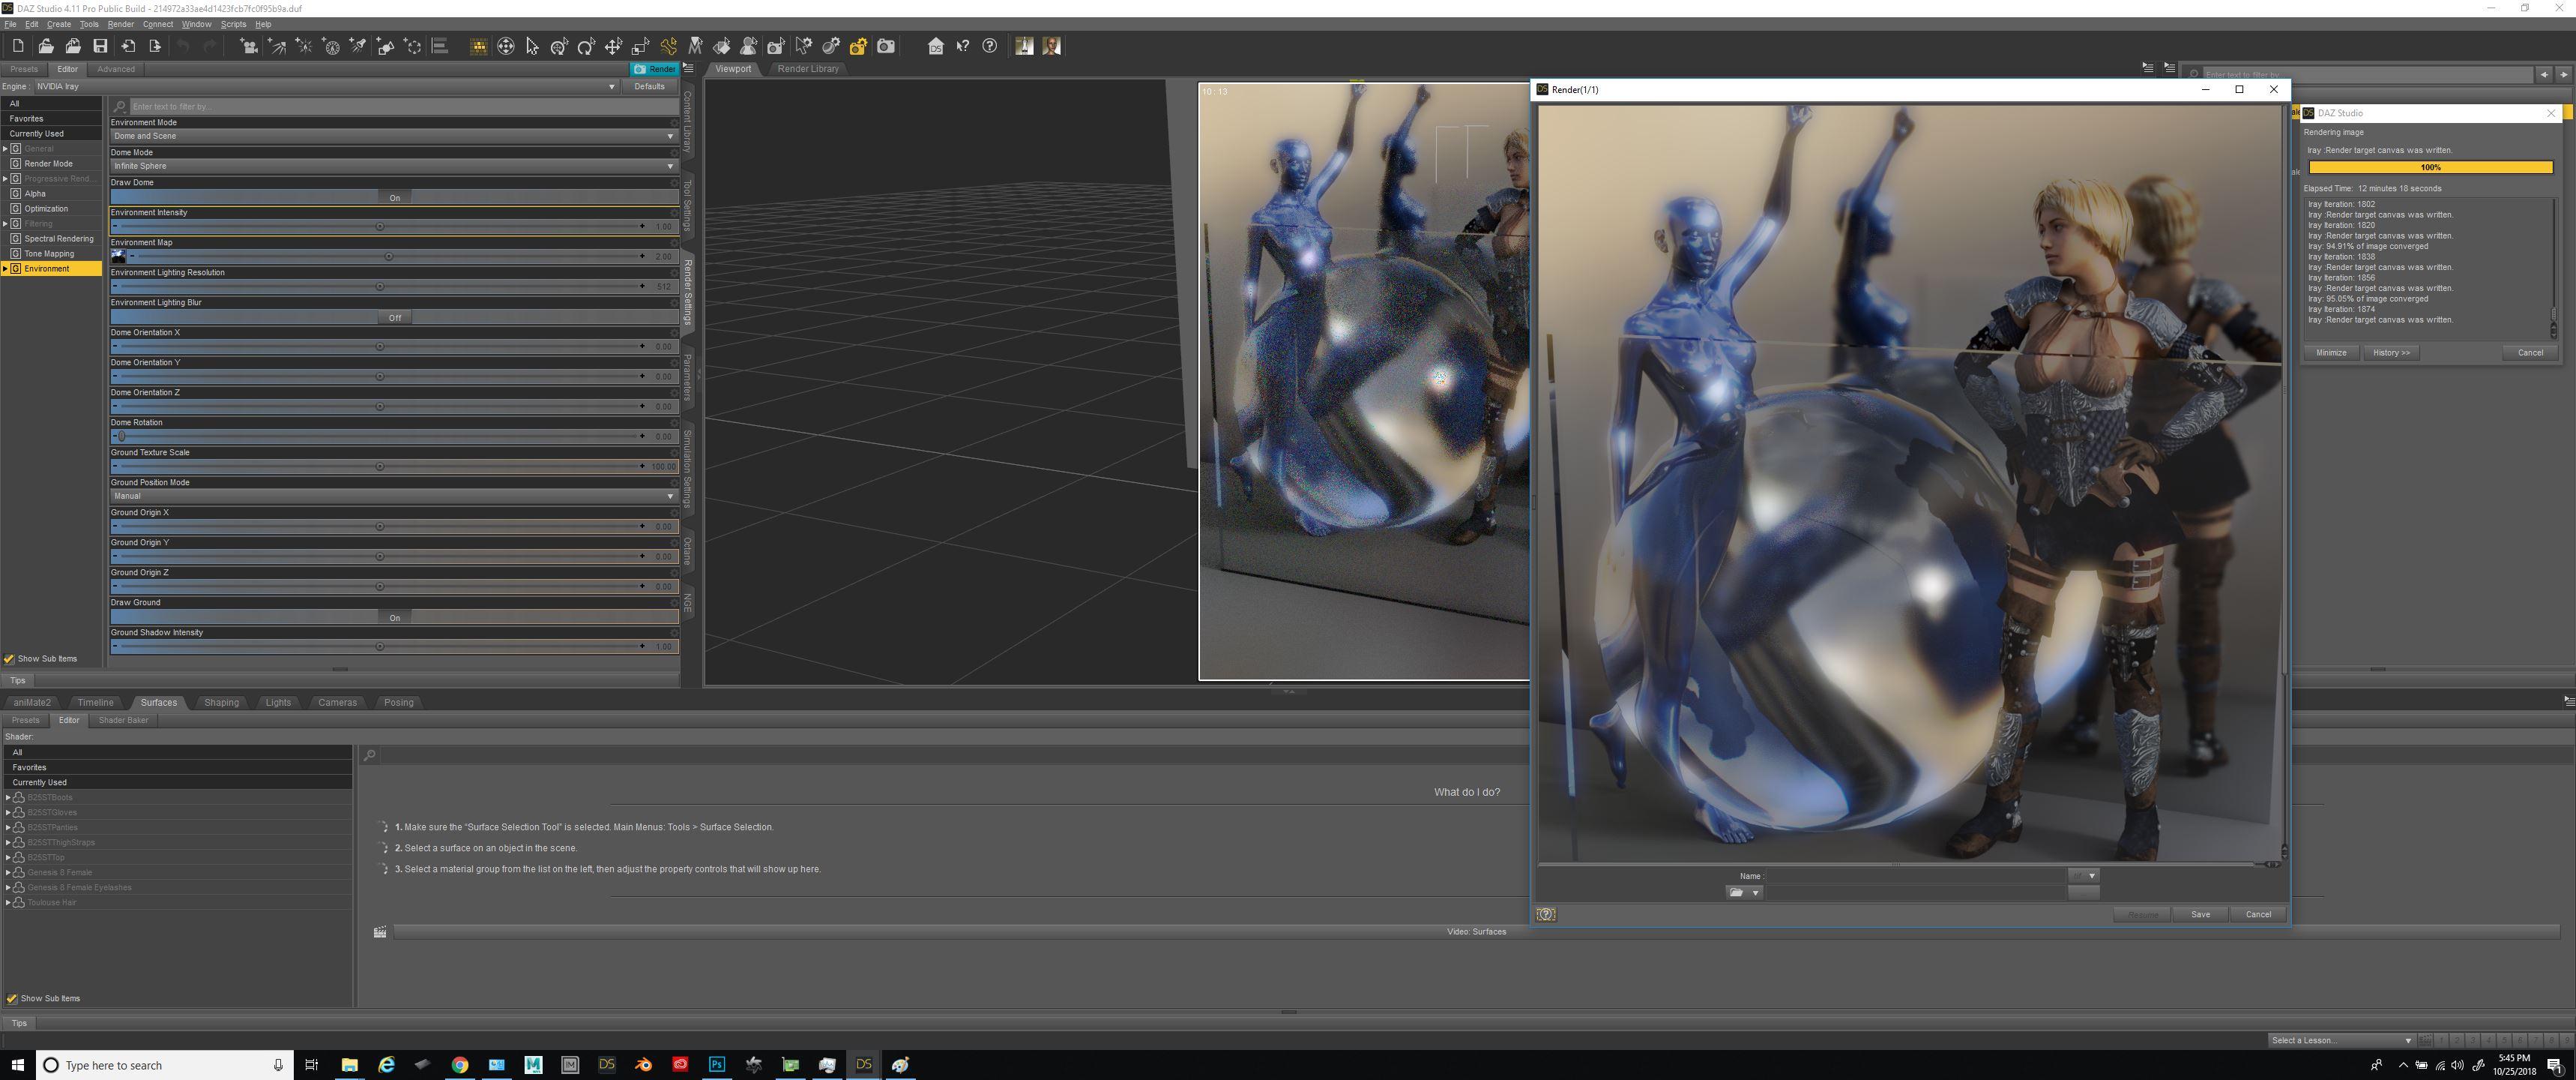Show render History in the progress dialog
The image size is (2576, 1080).
click(x=2391, y=352)
